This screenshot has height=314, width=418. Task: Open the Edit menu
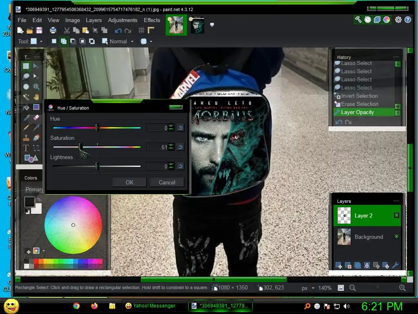point(37,20)
